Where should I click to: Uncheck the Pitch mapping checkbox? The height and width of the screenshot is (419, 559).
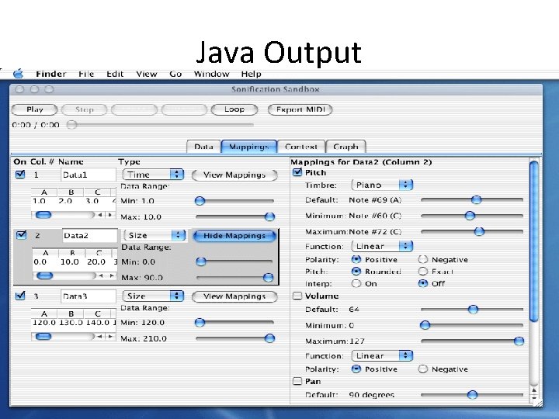(297, 172)
